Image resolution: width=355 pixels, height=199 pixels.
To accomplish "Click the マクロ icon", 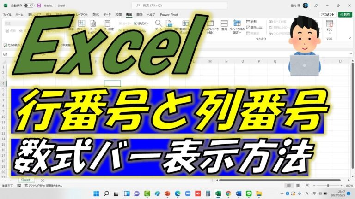I will [x=330, y=23].
